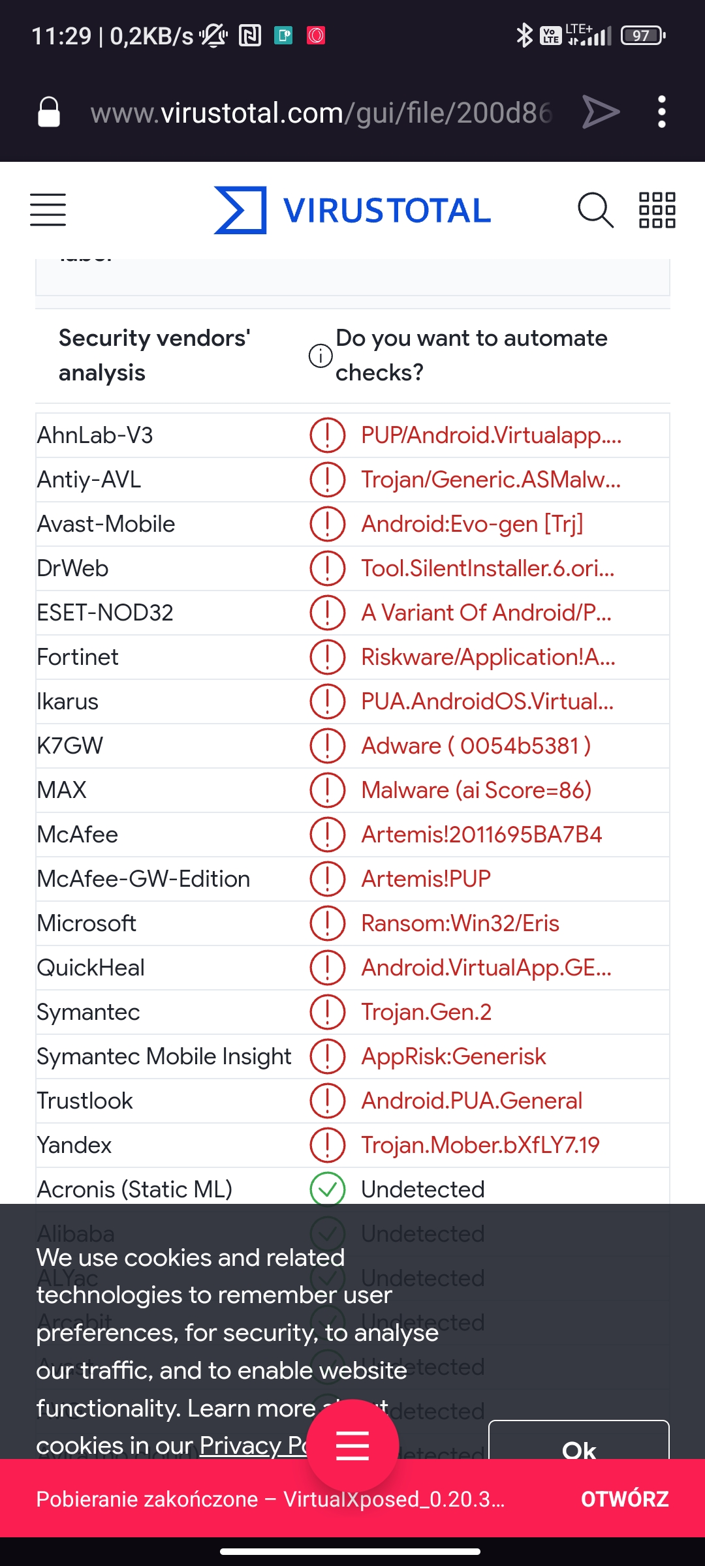Open the VirusTotal hamburger menu
The width and height of the screenshot is (705, 1566).
point(48,210)
